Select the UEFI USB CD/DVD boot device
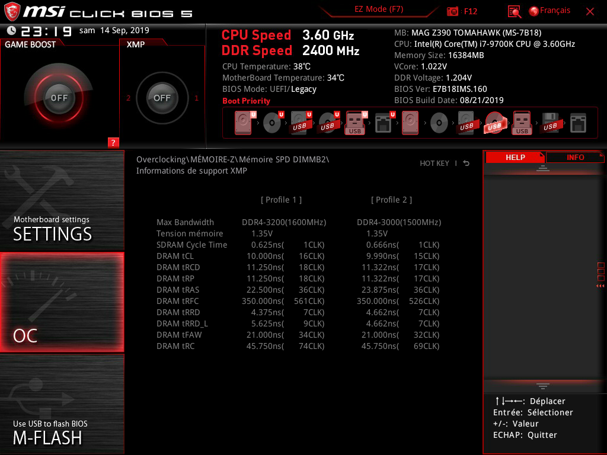 pyautogui.click(x=328, y=123)
